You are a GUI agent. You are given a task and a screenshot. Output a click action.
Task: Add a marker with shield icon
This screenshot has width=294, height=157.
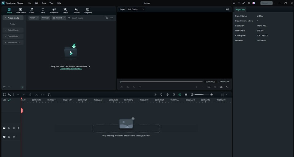[x=161, y=95]
